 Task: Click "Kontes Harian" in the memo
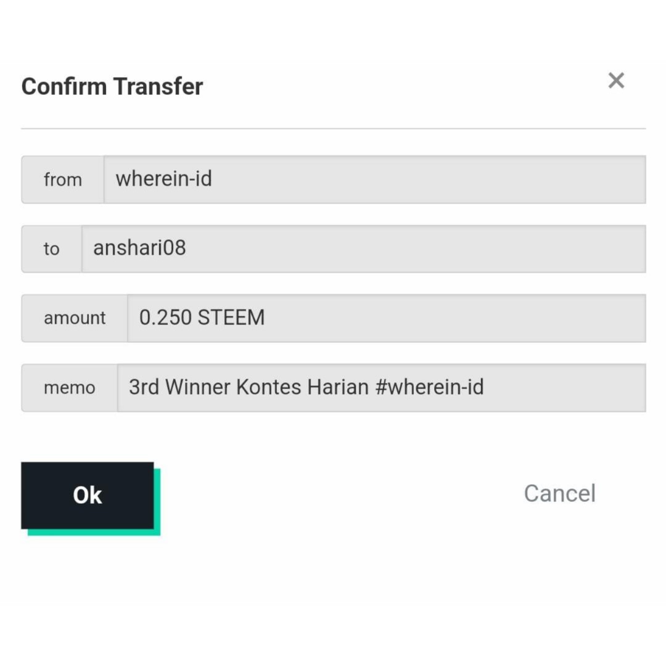pyautogui.click(x=302, y=387)
